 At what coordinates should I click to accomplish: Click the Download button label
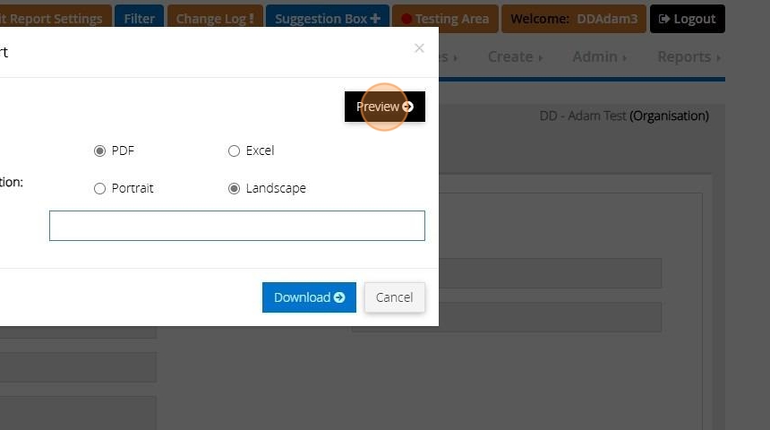tap(302, 297)
